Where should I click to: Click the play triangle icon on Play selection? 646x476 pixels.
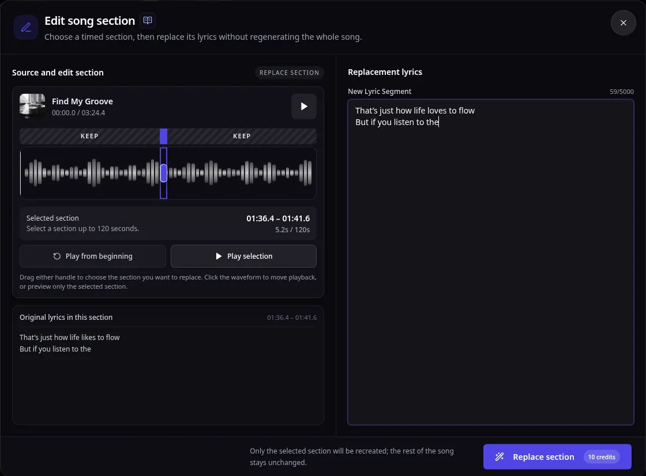pos(219,256)
